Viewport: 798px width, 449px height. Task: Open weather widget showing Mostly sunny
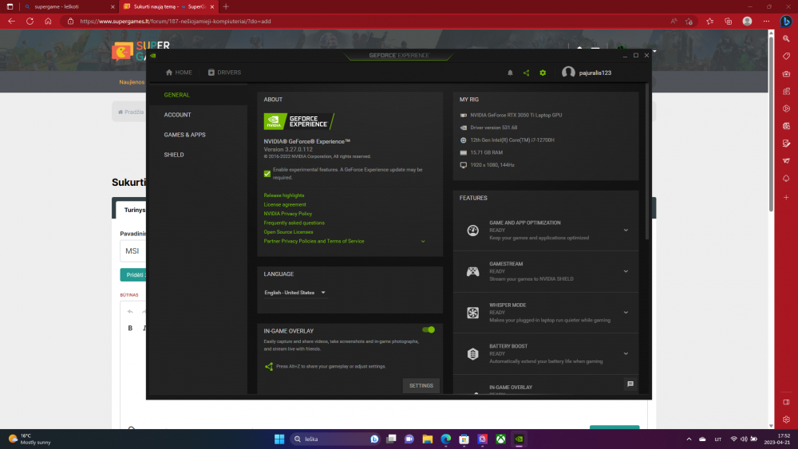(x=30, y=439)
